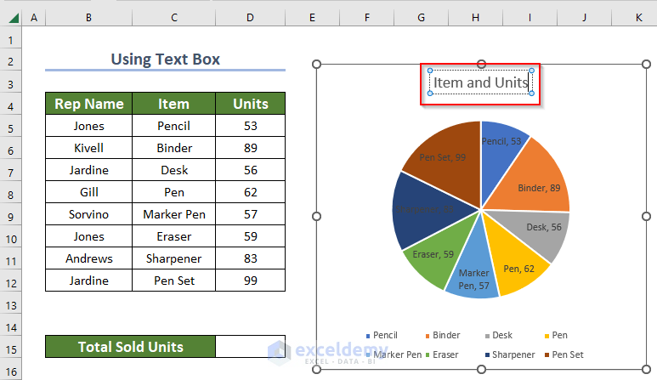Select the row 5 header

click(11, 126)
